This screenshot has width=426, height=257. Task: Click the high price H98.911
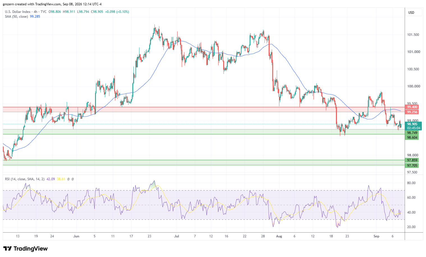point(69,12)
